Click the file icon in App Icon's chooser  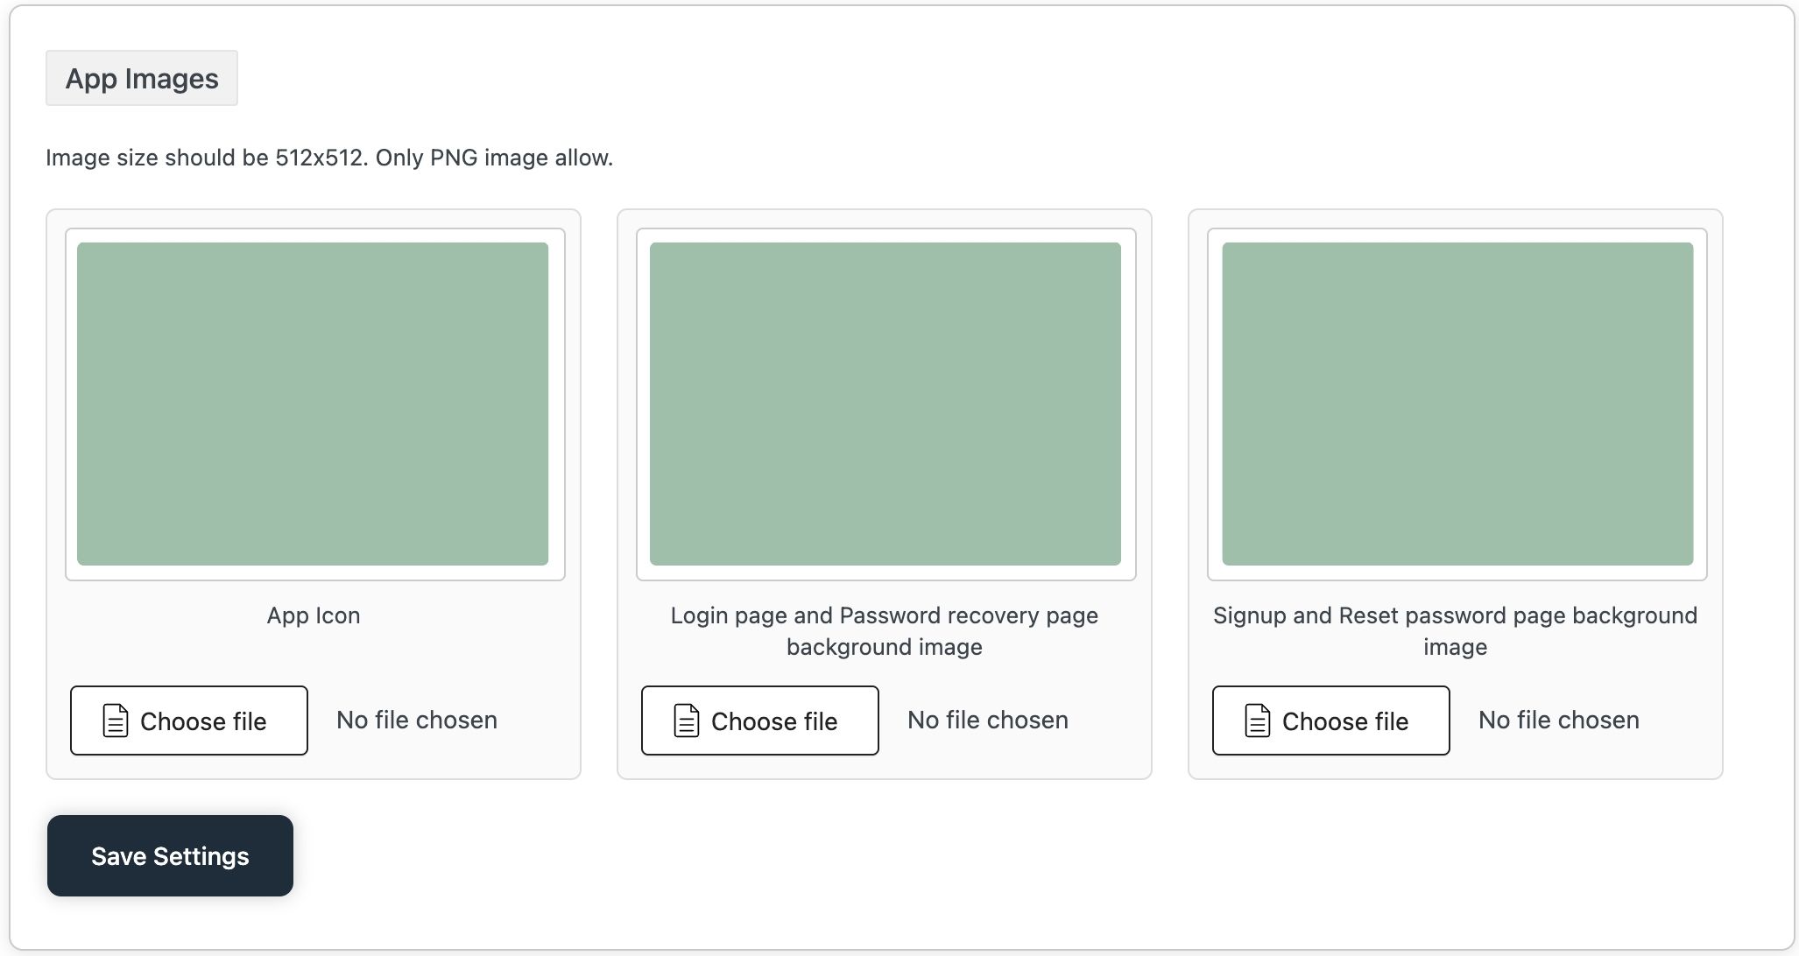click(116, 721)
